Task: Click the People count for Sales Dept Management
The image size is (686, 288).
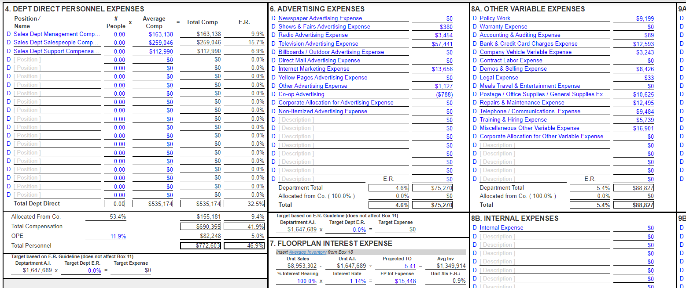Action: [x=115, y=34]
